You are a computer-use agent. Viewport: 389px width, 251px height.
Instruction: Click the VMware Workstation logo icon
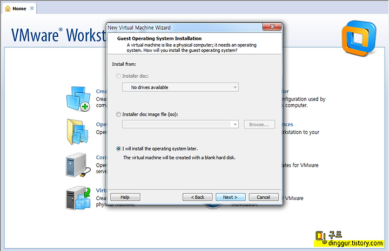(x=359, y=38)
